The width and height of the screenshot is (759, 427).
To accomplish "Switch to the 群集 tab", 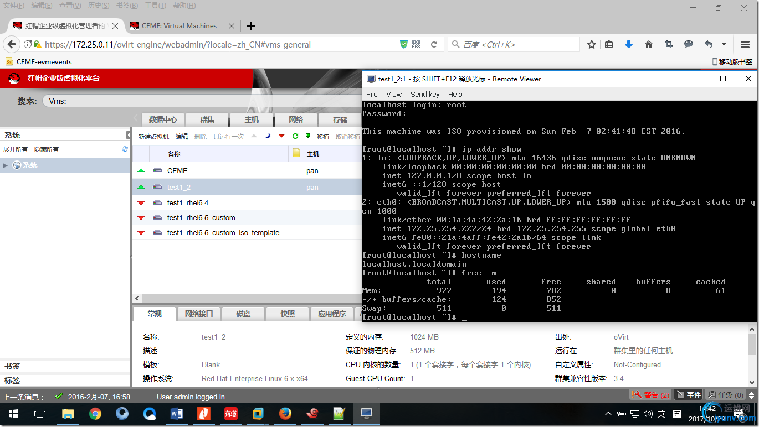I will pos(207,119).
